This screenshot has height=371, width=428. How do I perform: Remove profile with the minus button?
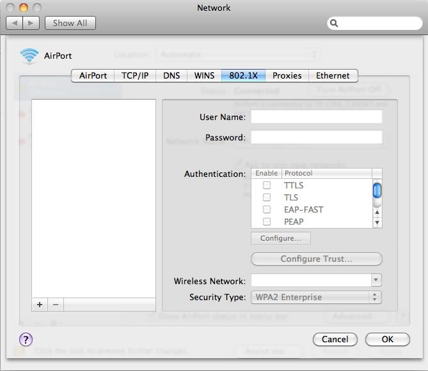pos(56,305)
